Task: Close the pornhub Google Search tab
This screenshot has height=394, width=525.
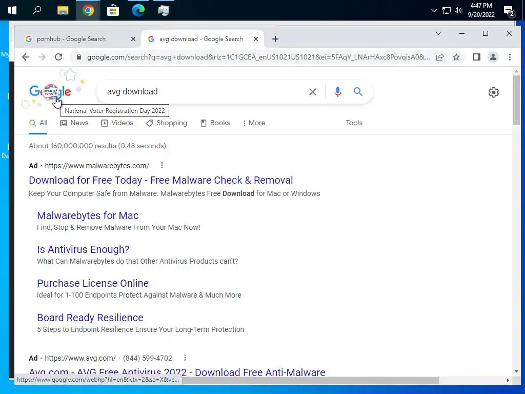Action: click(x=133, y=39)
